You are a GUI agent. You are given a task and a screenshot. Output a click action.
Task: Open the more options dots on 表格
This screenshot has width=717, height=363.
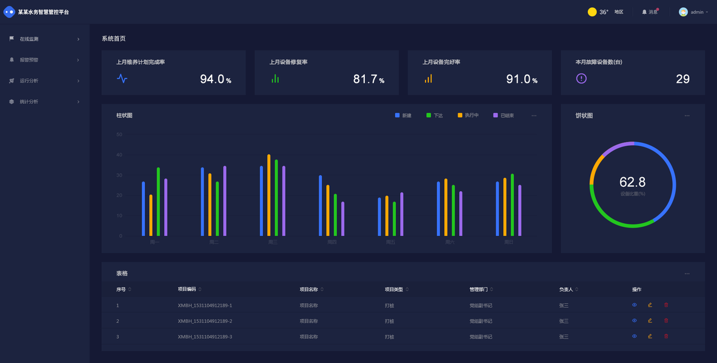coord(687,274)
